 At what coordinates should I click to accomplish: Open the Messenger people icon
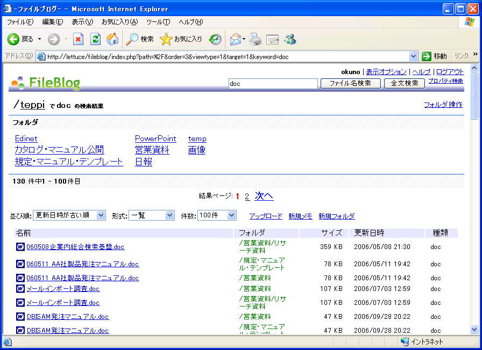click(x=290, y=39)
